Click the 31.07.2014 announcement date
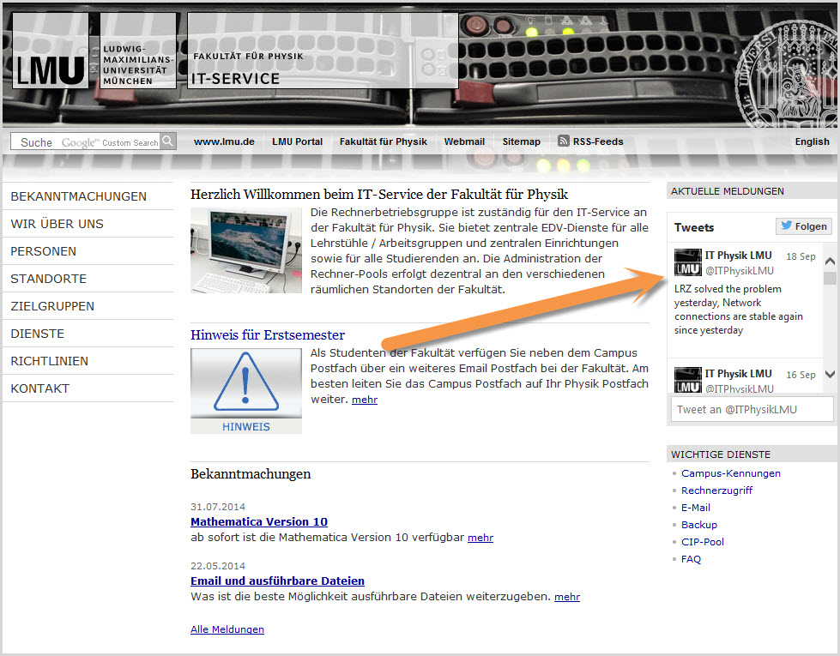840x656 pixels. click(218, 507)
